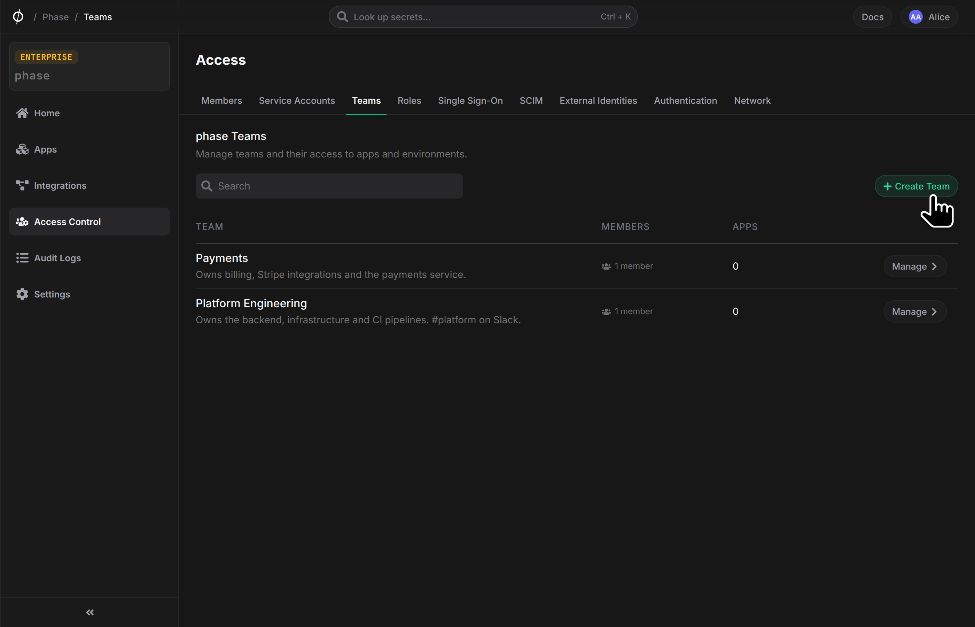Switch to the Service Accounts tab

297,101
